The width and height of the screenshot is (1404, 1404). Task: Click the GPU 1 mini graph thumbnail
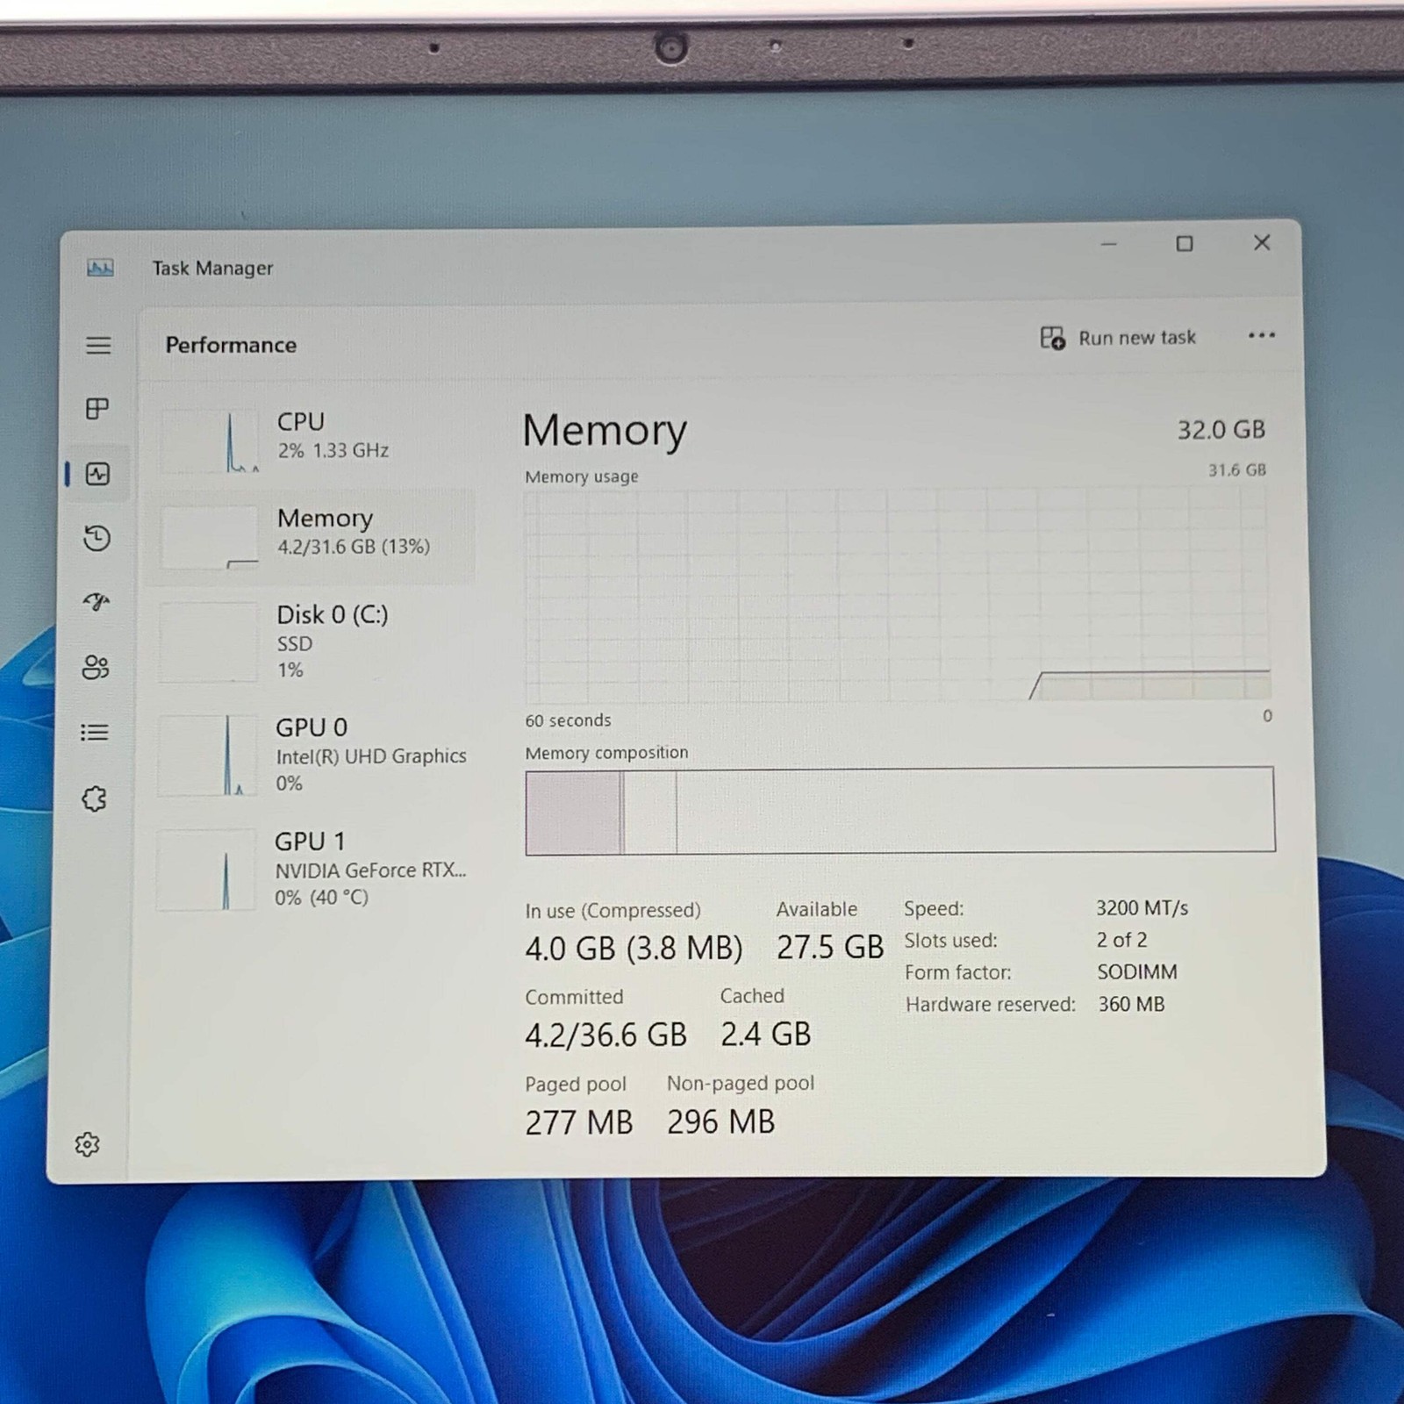(207, 870)
